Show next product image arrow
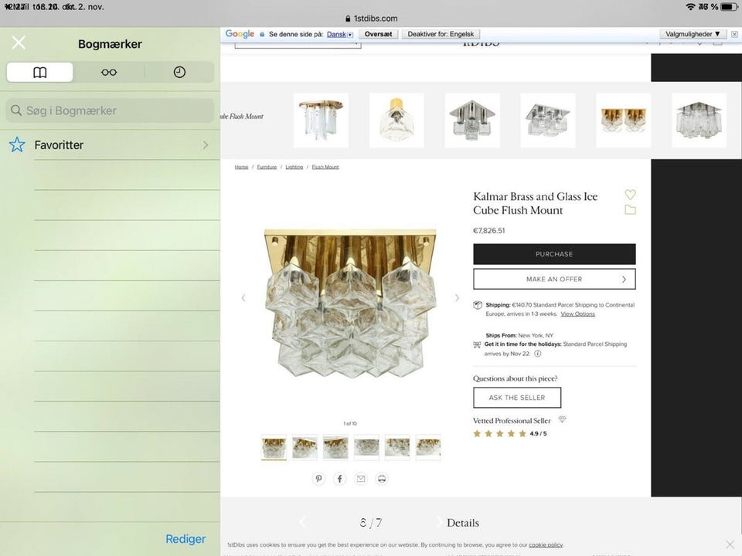This screenshot has width=742, height=556. click(x=457, y=298)
